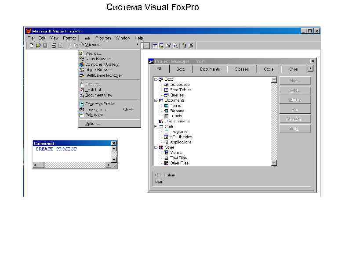This screenshot has height=261, width=349.
Task: Click CREATE PROJECT text in Command window
Action: pyautogui.click(x=56, y=149)
